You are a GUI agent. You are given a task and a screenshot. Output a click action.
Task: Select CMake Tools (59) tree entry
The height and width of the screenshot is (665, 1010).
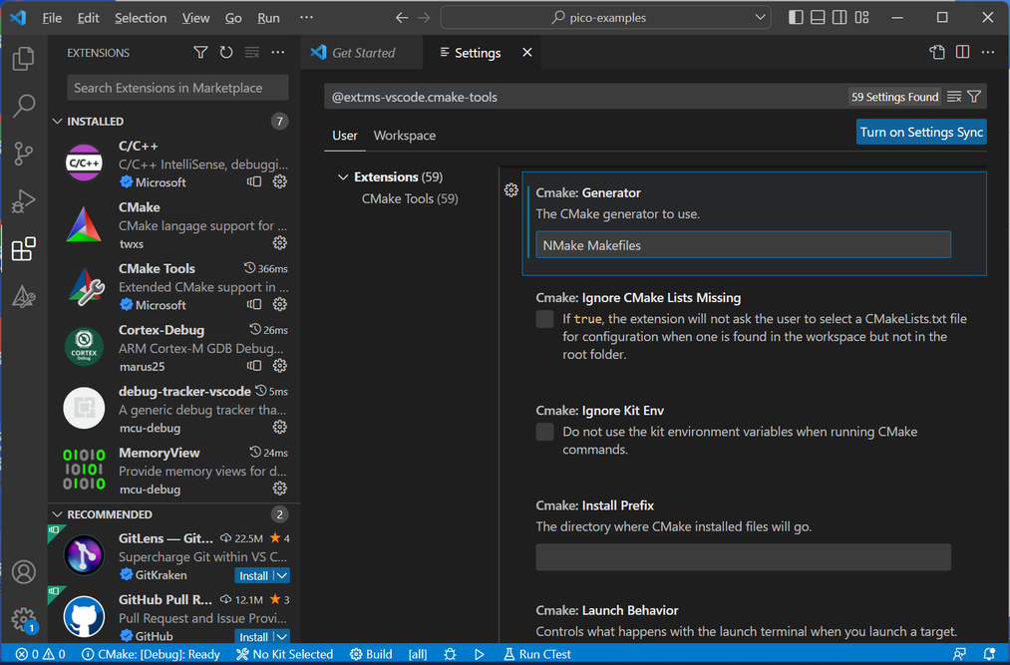point(410,198)
